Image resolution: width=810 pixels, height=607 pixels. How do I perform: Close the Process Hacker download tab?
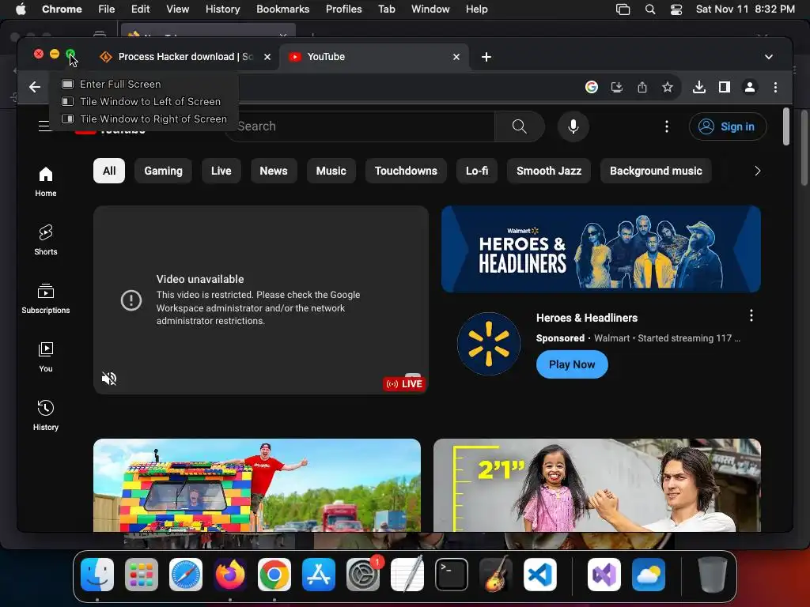tap(267, 57)
